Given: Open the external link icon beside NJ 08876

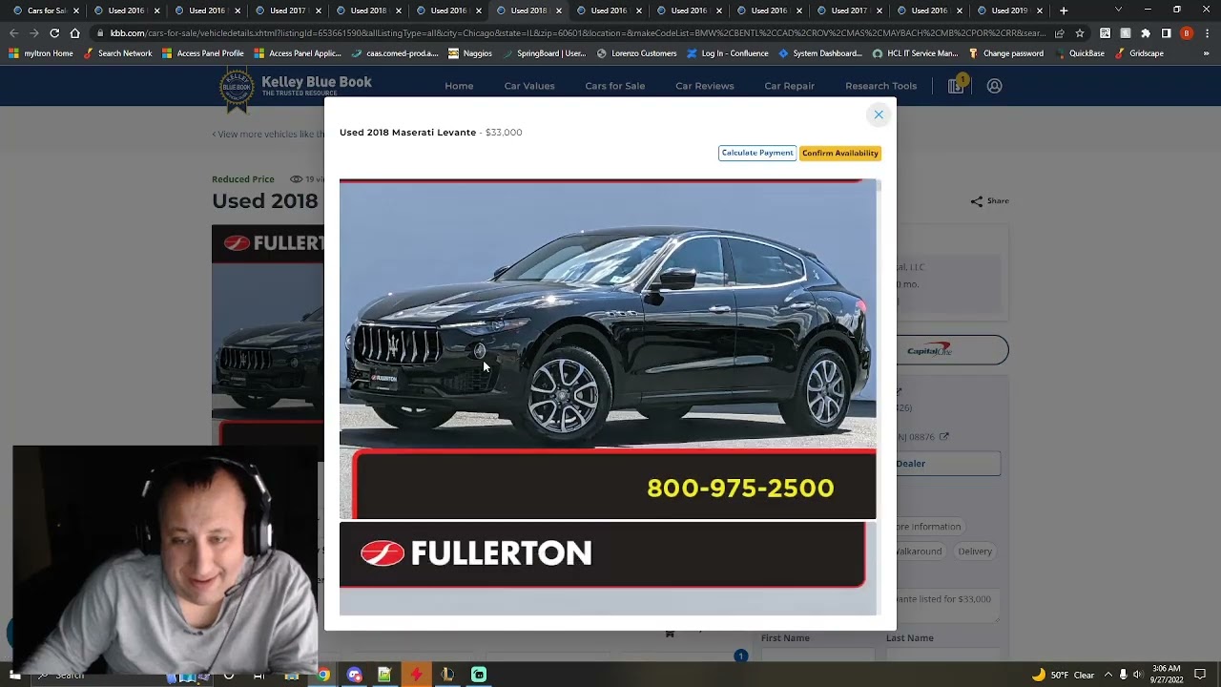Looking at the screenshot, I should [944, 437].
